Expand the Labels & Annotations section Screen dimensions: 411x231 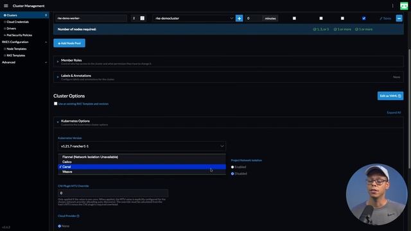pyautogui.click(x=229, y=77)
